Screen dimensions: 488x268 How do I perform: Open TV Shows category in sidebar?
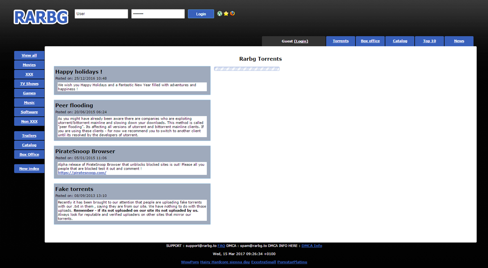pyautogui.click(x=29, y=84)
